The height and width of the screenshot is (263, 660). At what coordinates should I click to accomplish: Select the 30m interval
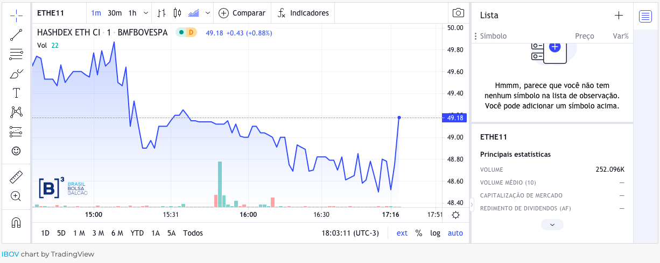tap(114, 13)
